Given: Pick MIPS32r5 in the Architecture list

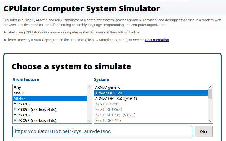Looking at the screenshot, I should (50, 104).
